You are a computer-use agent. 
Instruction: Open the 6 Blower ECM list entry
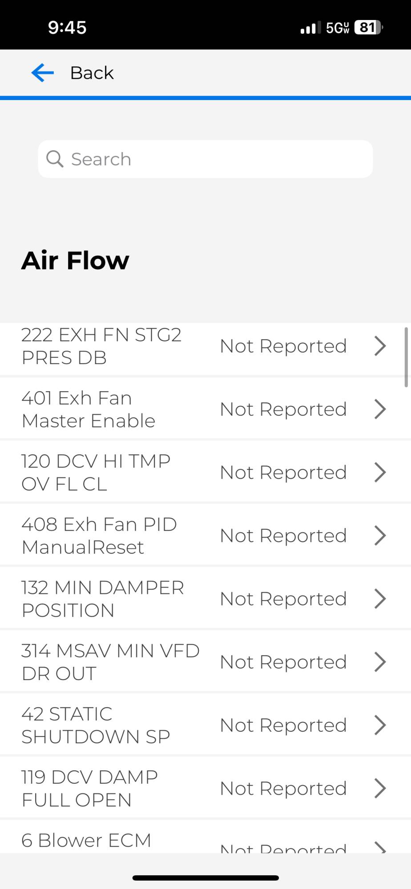point(86,840)
